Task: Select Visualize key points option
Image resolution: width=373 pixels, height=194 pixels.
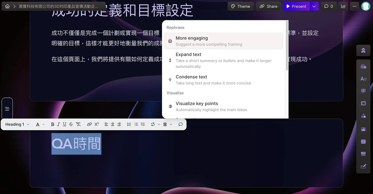Action: [223, 106]
